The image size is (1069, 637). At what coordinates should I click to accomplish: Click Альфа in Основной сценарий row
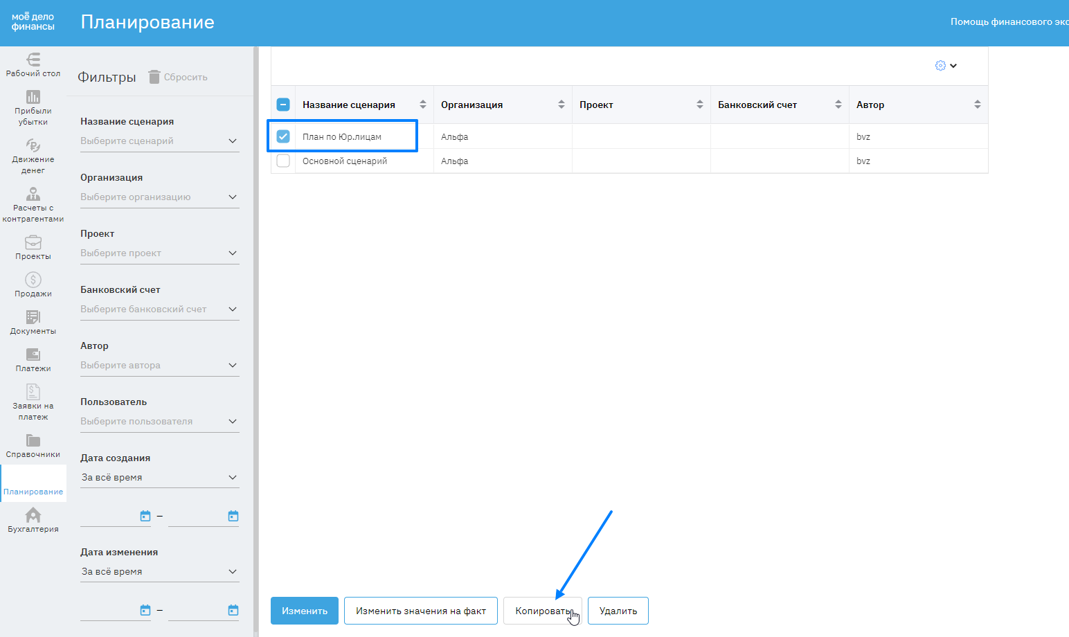coord(455,161)
